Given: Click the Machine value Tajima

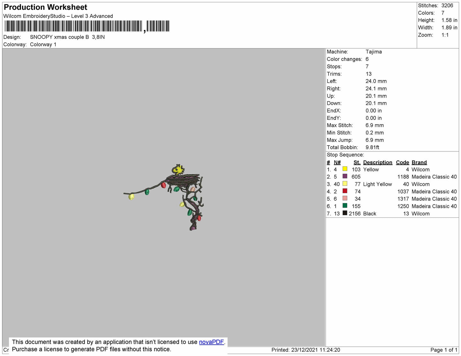Looking at the screenshot, I should [374, 52].
